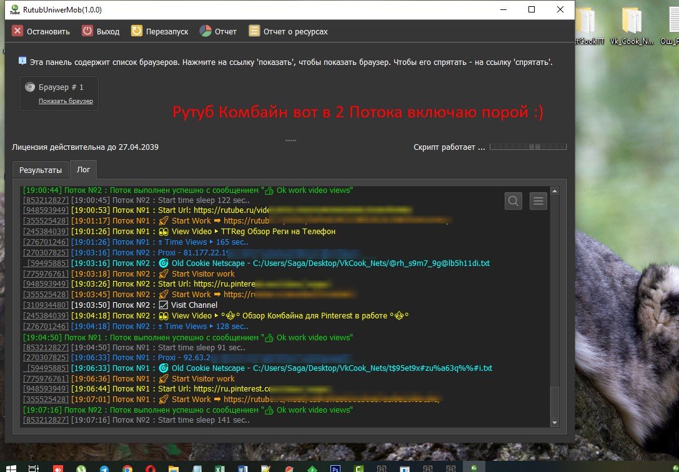This screenshot has width=679, height=472.
Task: Open Google Chrome from the taskbar
Action: (127, 467)
